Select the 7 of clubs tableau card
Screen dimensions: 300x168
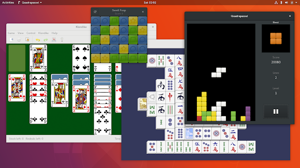(x=103, y=121)
